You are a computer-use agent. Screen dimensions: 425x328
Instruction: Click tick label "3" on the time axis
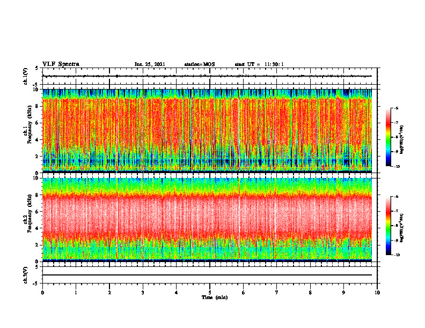143,293
